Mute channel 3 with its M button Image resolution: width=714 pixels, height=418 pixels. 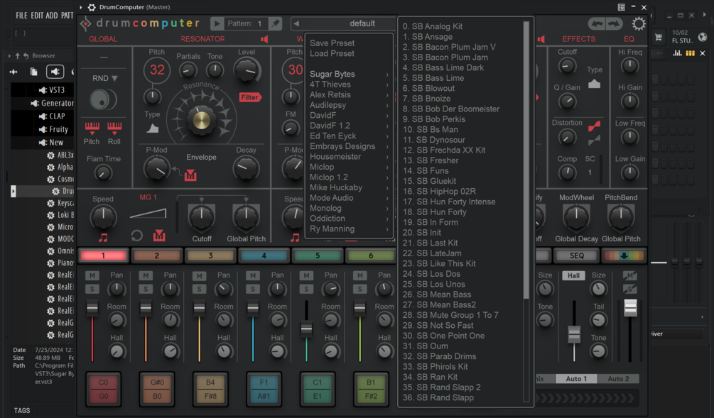199,275
